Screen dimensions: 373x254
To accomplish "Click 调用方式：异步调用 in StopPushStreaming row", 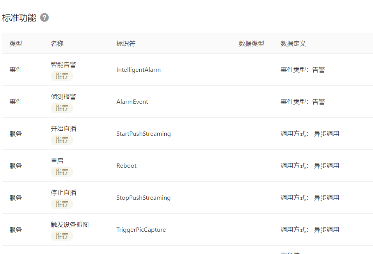I will click(310, 198).
